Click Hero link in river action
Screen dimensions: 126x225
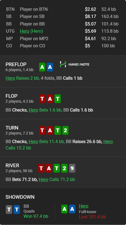(43, 180)
